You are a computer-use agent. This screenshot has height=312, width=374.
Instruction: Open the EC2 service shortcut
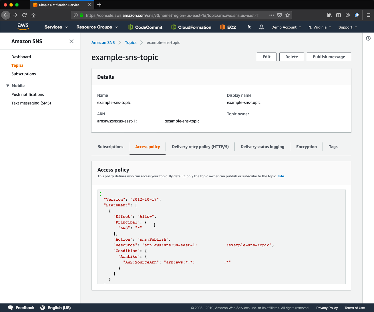point(228,27)
